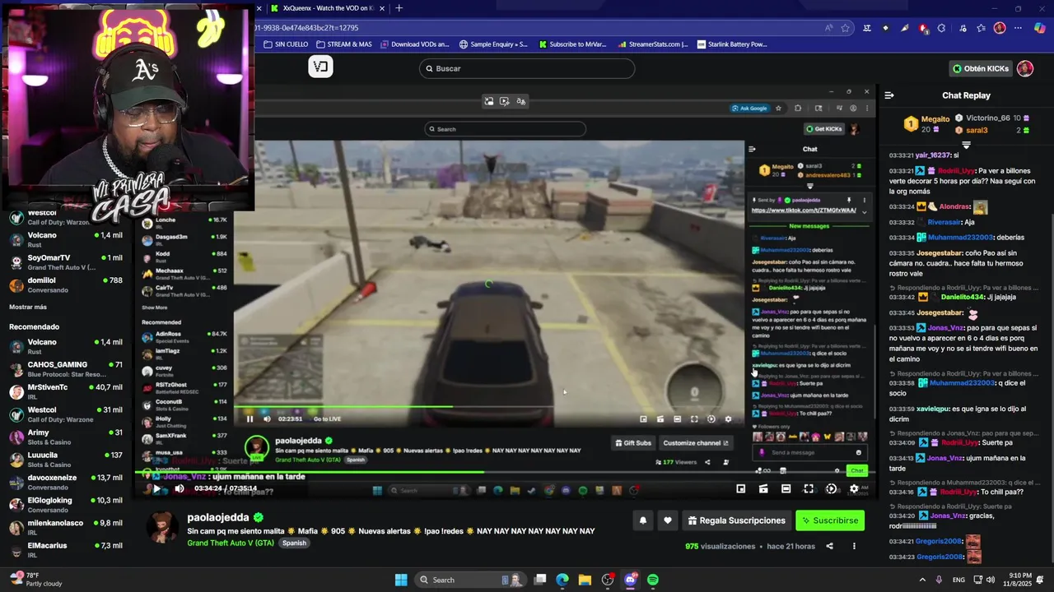Viewport: 1054px width, 592px height.
Task: Click the green Suscribirse button
Action: pos(830,520)
